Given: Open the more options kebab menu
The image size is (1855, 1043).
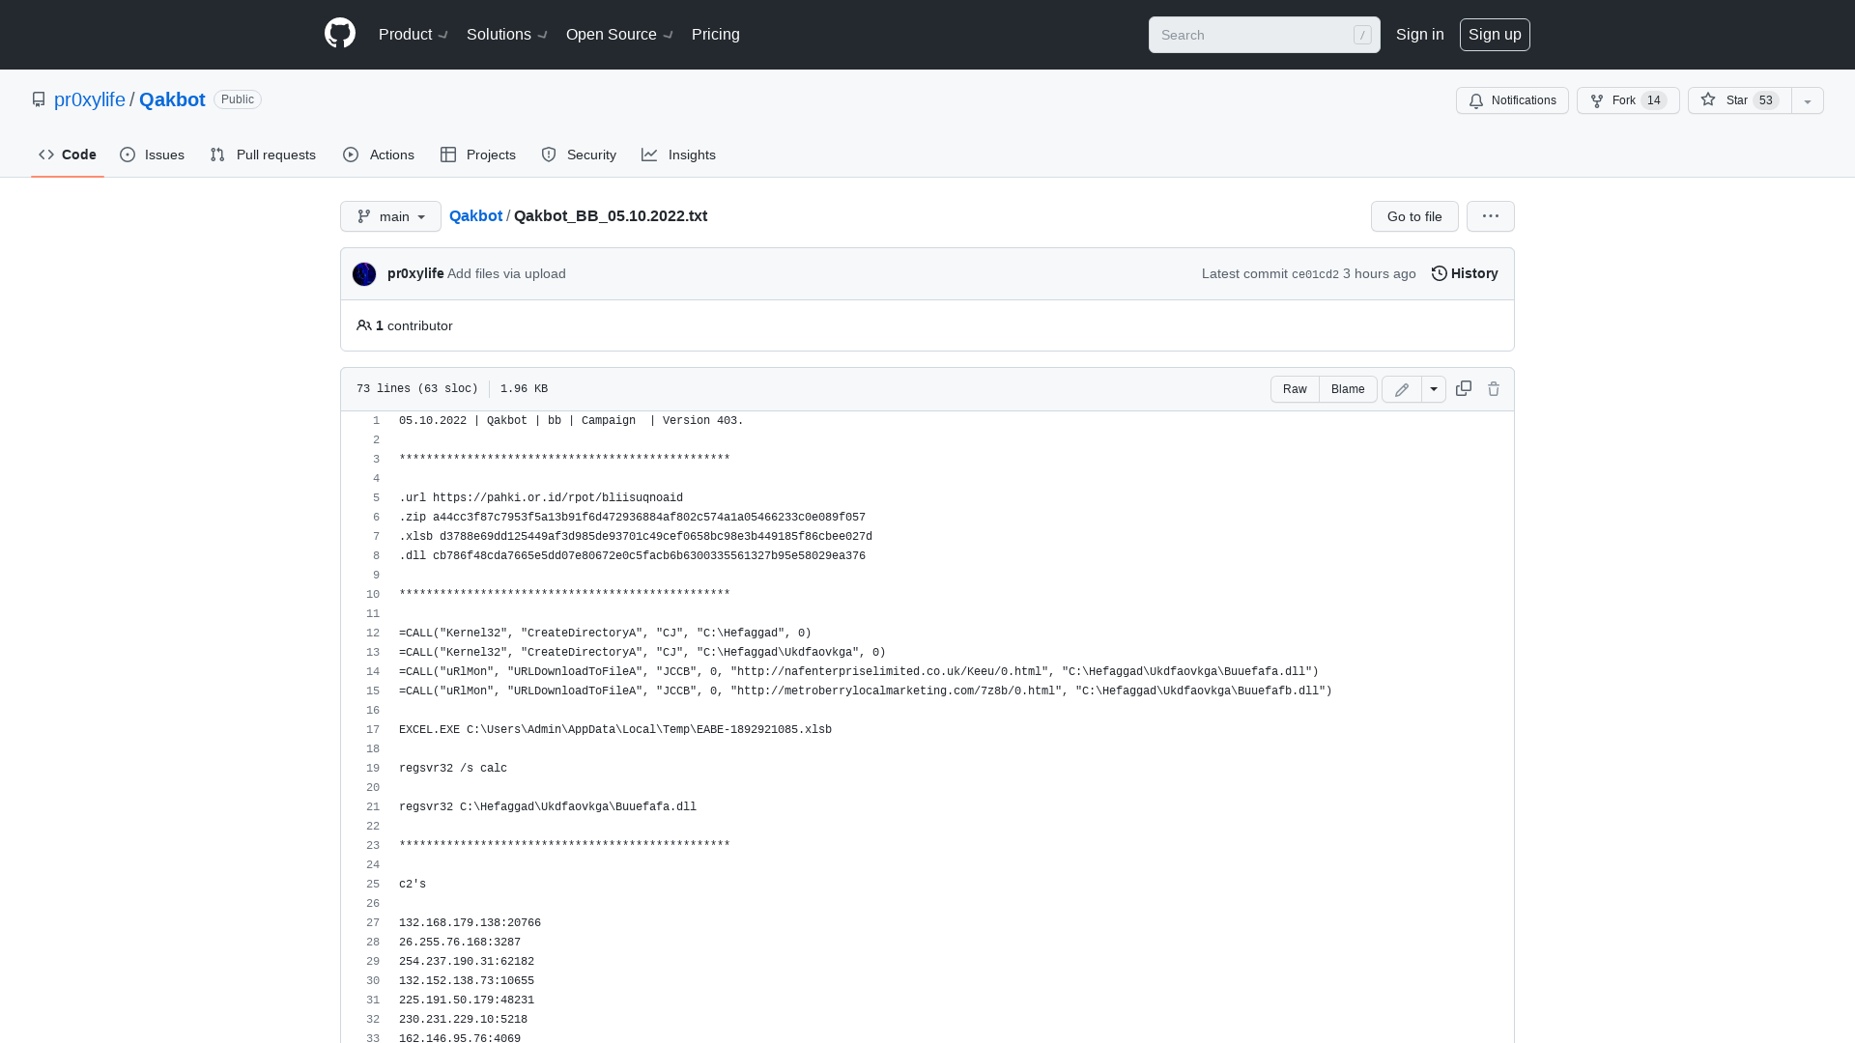Looking at the screenshot, I should coord(1490,216).
